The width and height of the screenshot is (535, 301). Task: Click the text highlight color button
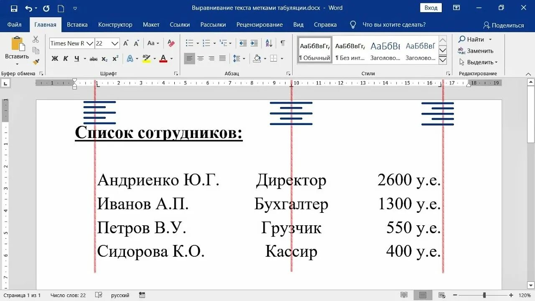tap(146, 59)
